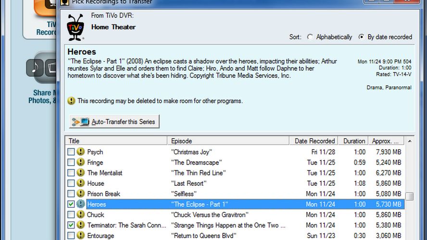Check the Entourage recording checkbox
Screen dimensions: 427x240
pyautogui.click(x=71, y=235)
